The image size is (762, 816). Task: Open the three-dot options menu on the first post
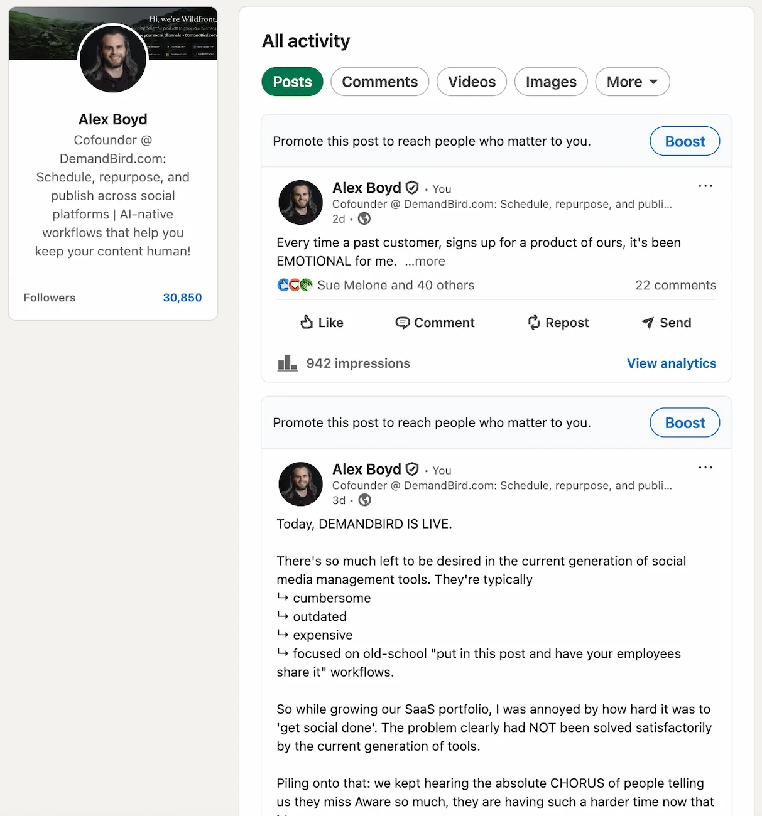coord(705,186)
